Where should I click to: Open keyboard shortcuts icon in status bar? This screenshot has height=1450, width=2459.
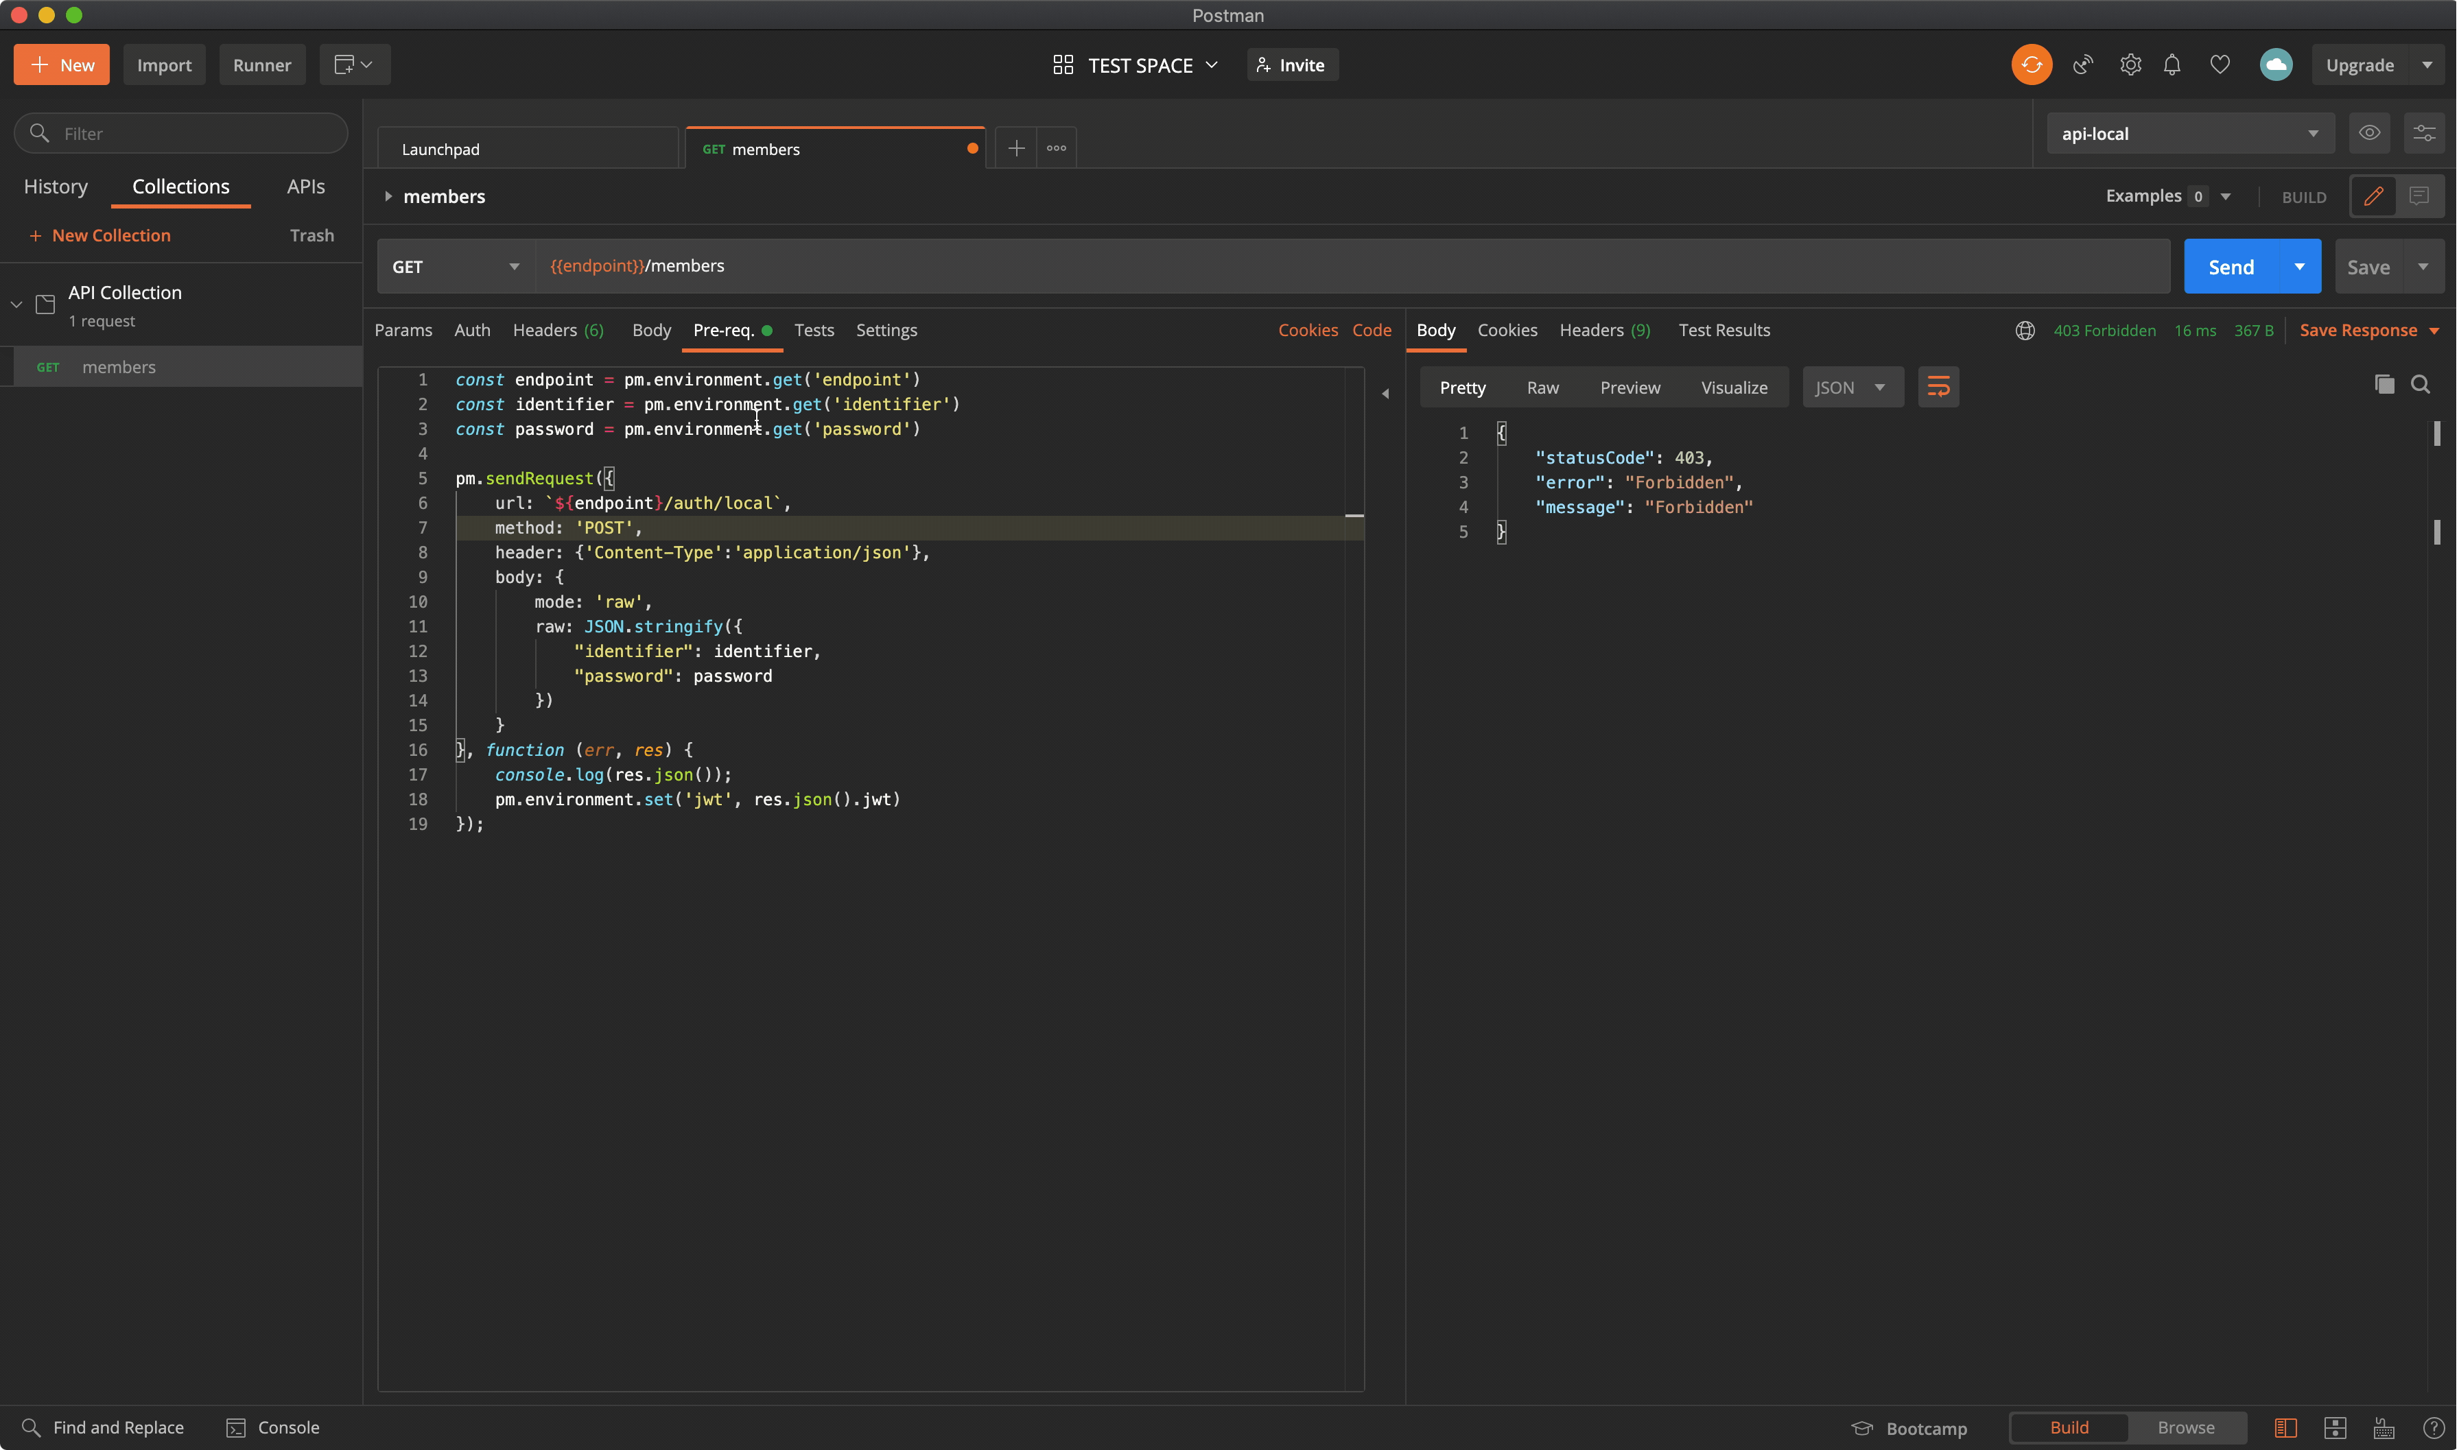[x=2384, y=1427]
